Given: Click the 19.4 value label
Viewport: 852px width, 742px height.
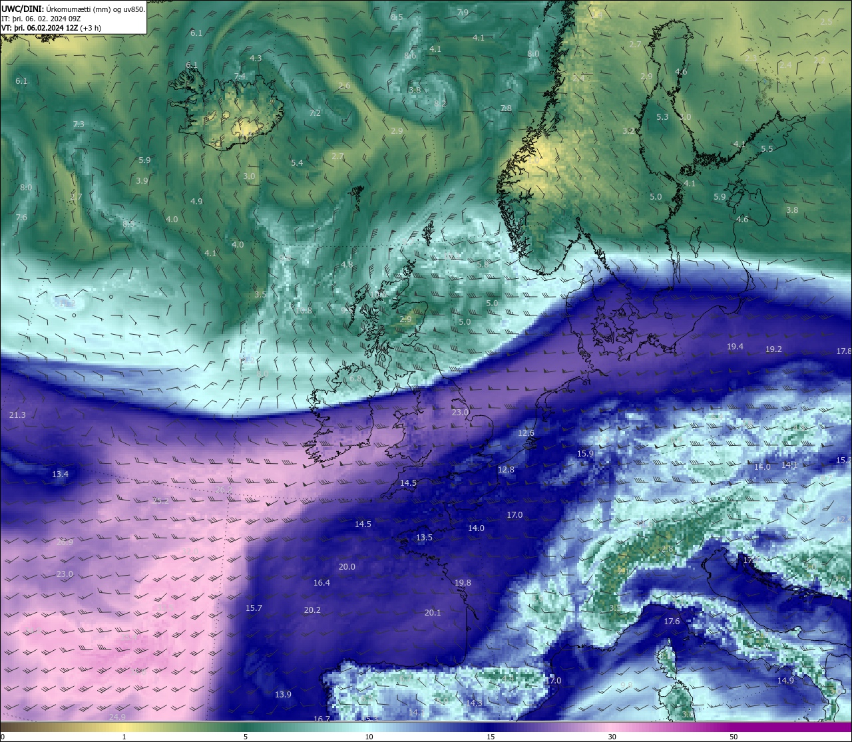Looking at the screenshot, I should click(735, 347).
